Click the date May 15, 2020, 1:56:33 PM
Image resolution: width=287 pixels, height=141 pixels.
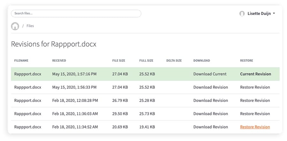pos(74,87)
